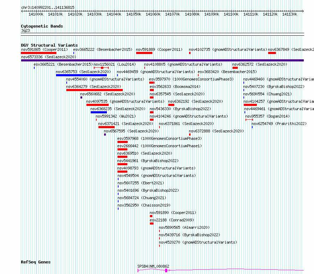The width and height of the screenshot is (314, 274).
Task: Open esv2666442 1000Genomes Phase1 variant
Action: [159, 146]
